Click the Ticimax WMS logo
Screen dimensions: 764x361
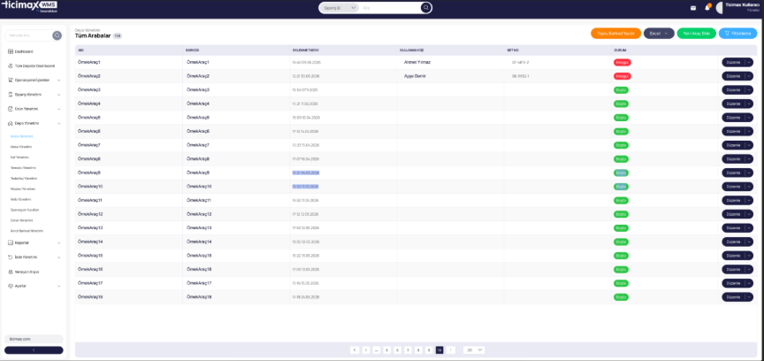(x=29, y=6)
